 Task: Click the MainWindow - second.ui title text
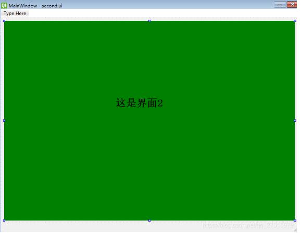pos(35,6)
